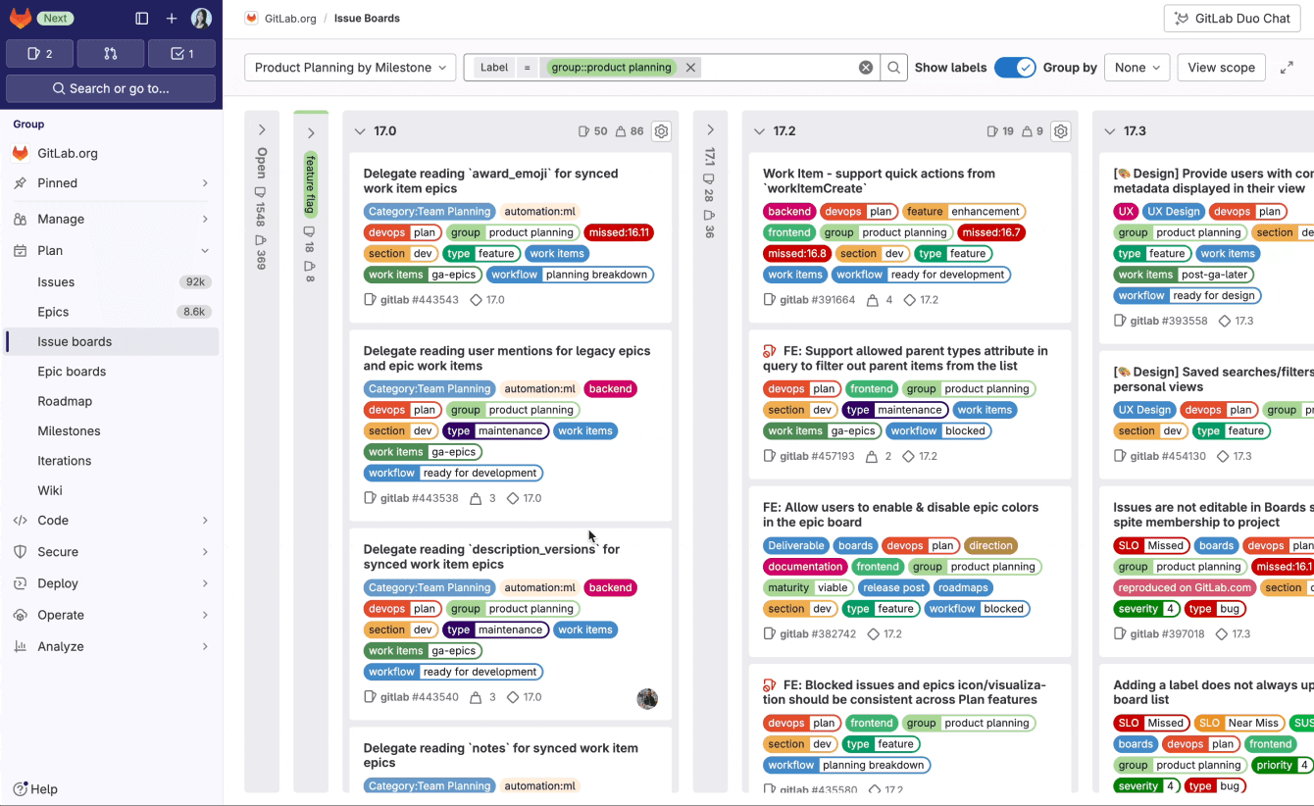The height and width of the screenshot is (806, 1314).
Task: Collapse the 17.3 milestone list
Action: pyautogui.click(x=1110, y=131)
